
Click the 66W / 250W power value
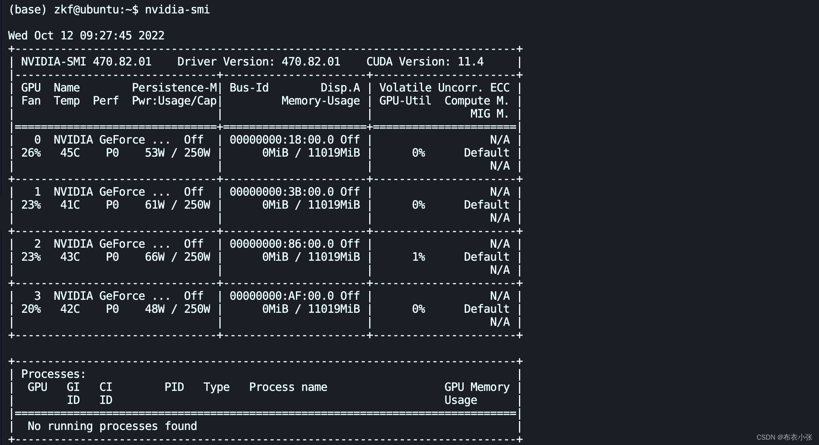tap(177, 257)
